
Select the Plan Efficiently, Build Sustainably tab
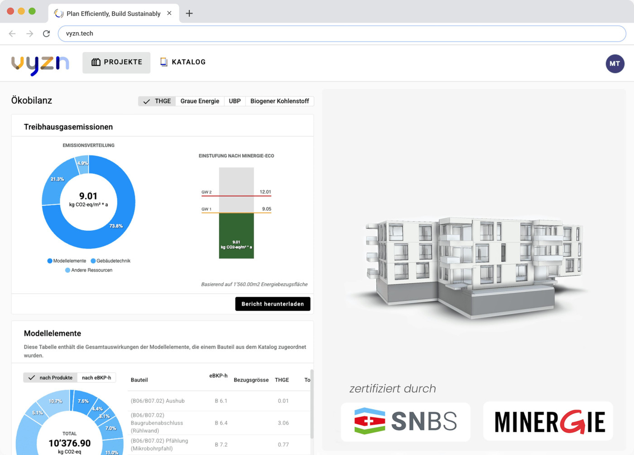113,14
